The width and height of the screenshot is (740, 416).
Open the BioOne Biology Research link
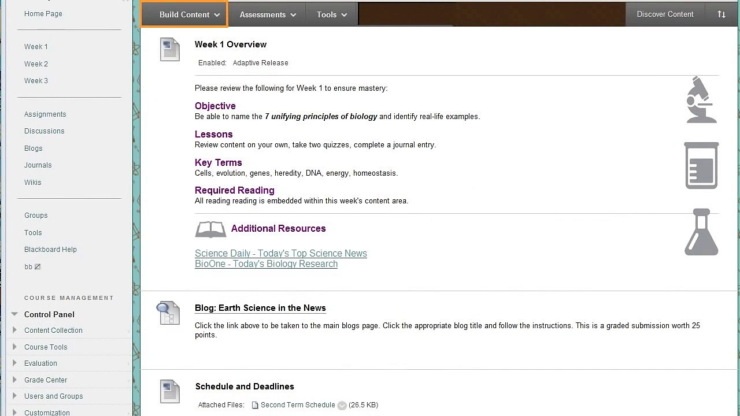(266, 264)
